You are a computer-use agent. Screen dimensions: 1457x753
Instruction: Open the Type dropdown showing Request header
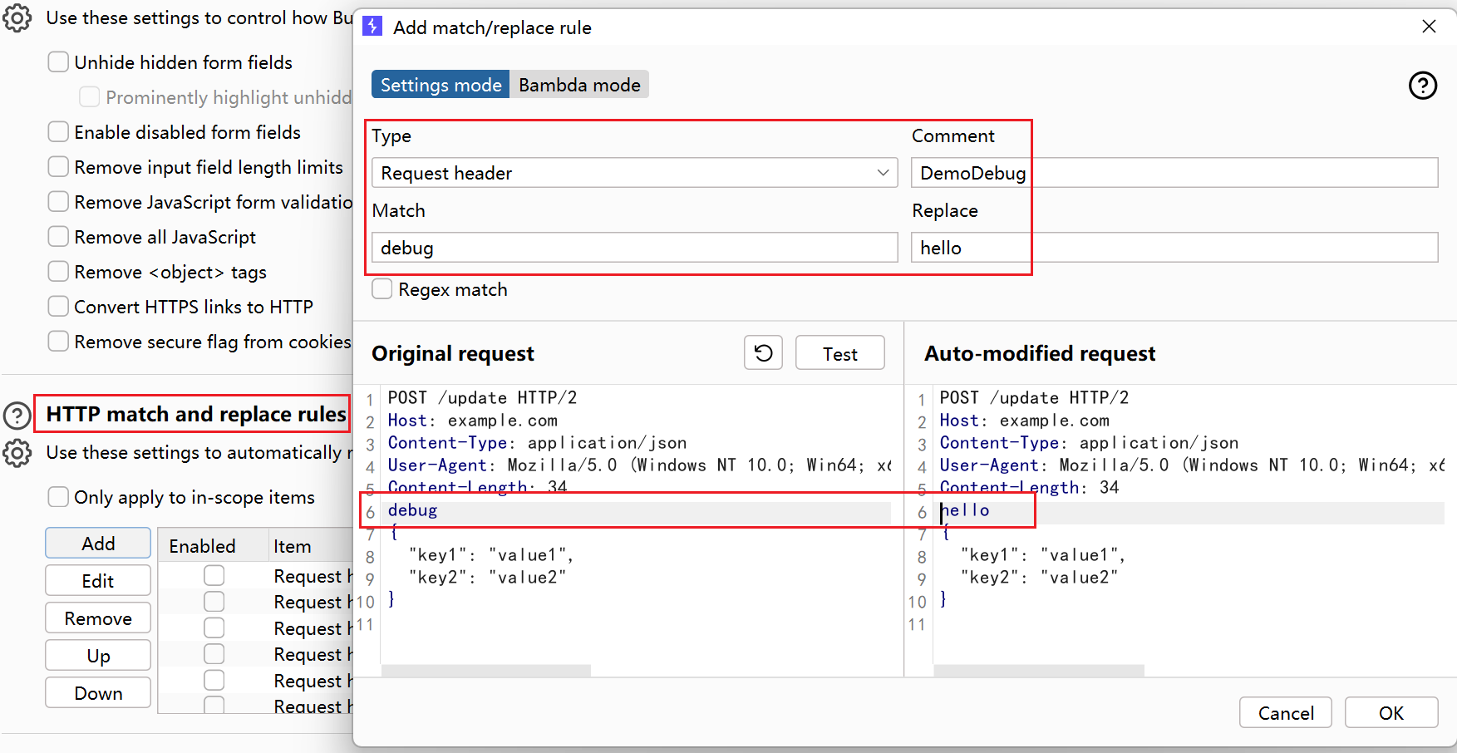634,173
